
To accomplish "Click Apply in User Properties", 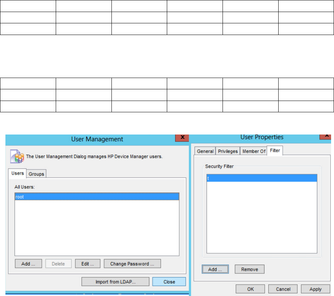I will 315,289.
